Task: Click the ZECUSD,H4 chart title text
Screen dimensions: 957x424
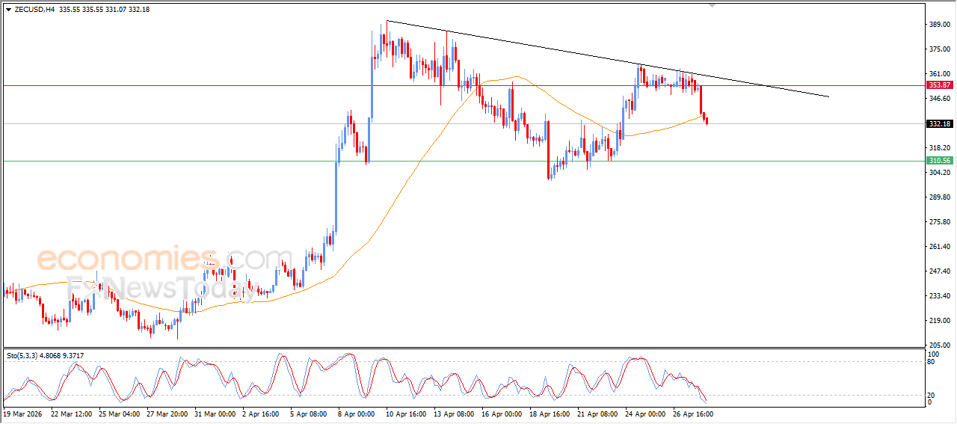Action: point(34,10)
